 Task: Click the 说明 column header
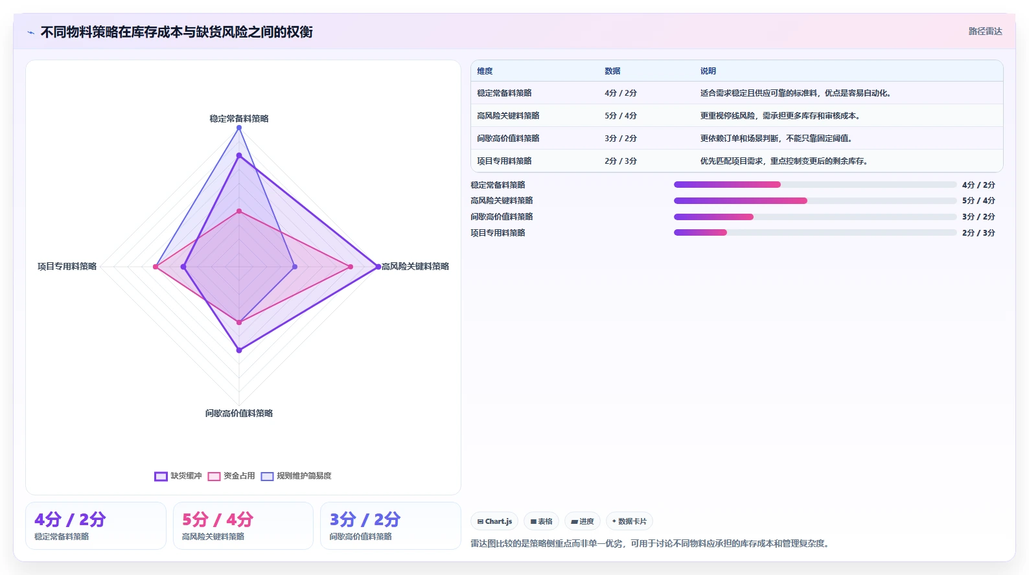708,71
